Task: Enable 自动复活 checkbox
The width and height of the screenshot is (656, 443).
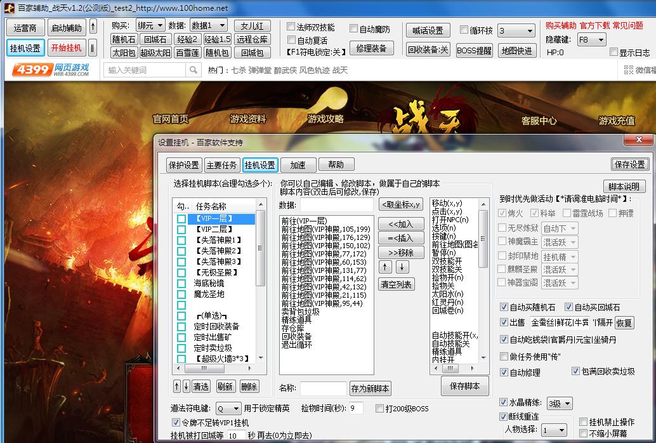Action: 292,40
